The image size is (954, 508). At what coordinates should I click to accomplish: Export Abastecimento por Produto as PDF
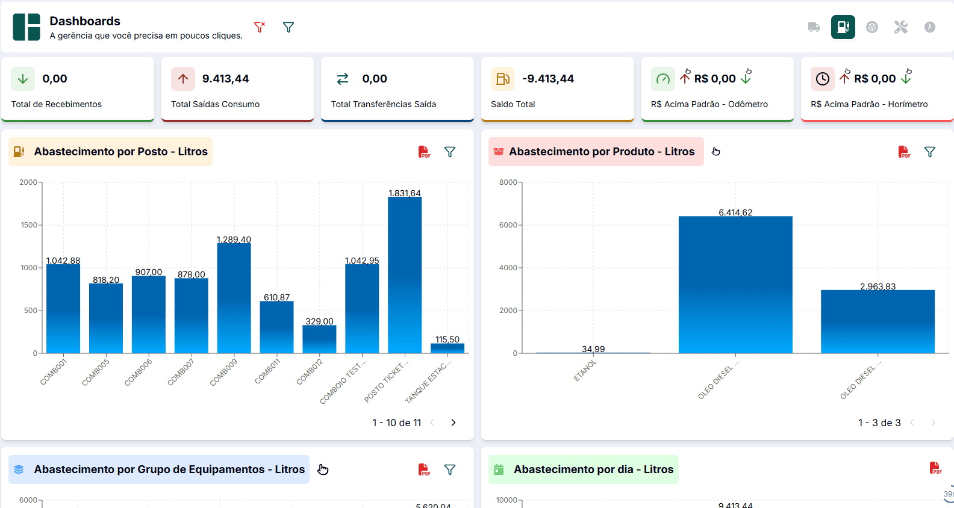click(x=905, y=152)
